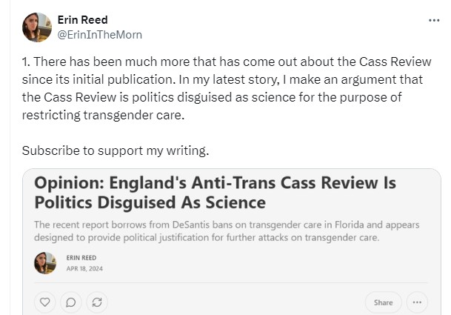Open Erin Reed's profile avatar on tweet
The width and height of the screenshot is (451, 315).
[36, 27]
